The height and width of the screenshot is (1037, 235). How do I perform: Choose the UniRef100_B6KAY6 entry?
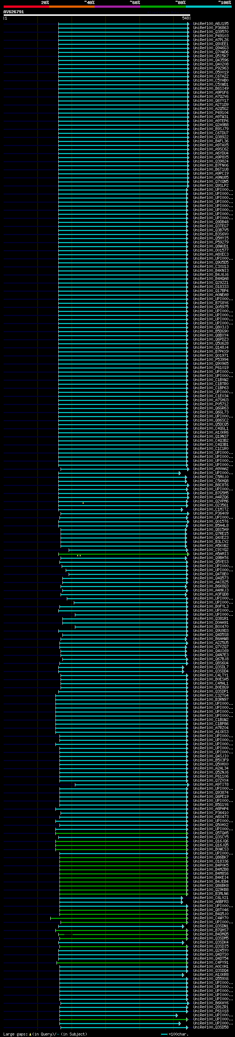click(x=211, y=1003)
